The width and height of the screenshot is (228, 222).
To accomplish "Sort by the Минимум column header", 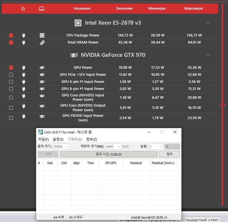I will pos(157,8).
